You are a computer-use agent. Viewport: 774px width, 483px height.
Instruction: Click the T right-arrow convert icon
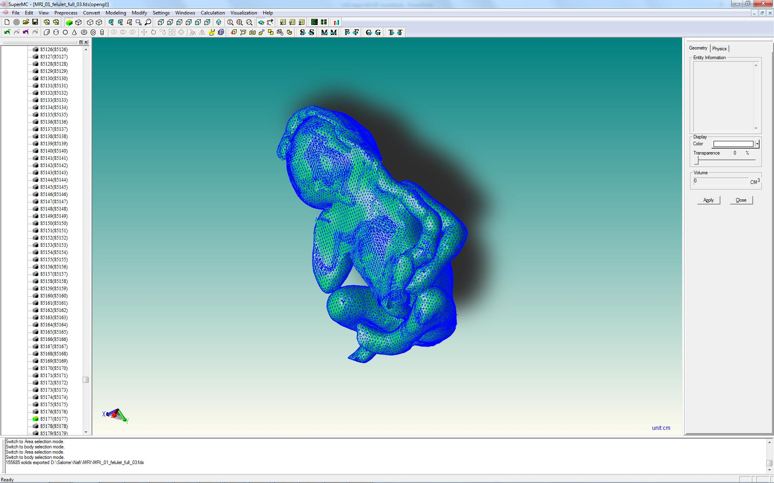pos(391,32)
